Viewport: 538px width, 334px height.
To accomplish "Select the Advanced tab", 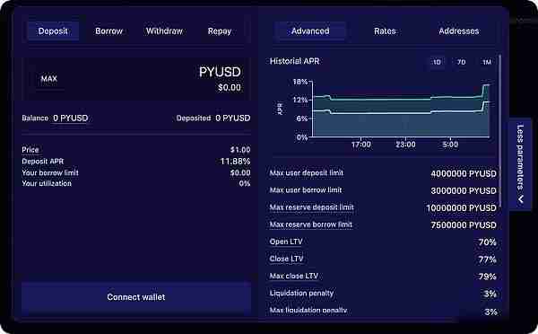I will pos(310,31).
